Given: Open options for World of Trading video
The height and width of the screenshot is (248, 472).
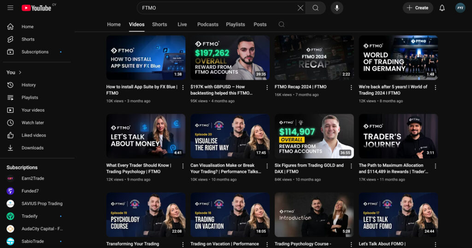Looking at the screenshot, I should point(435,88).
